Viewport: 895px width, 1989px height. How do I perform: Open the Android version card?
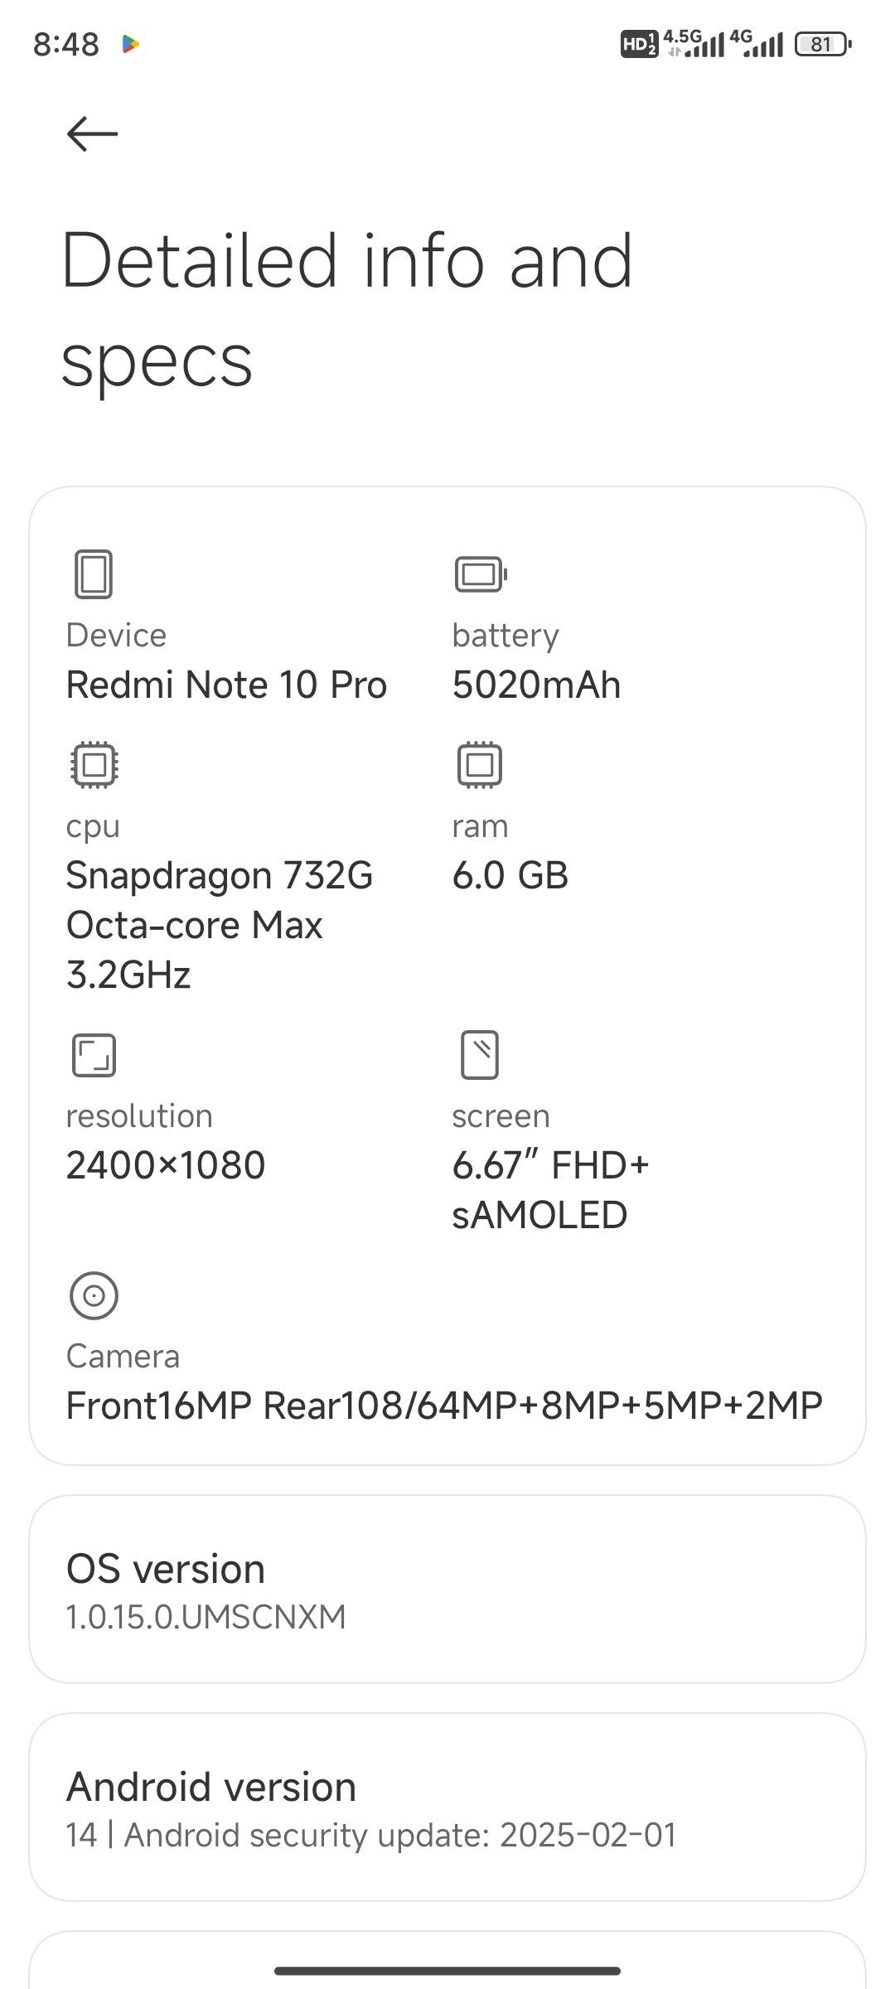(x=447, y=1807)
